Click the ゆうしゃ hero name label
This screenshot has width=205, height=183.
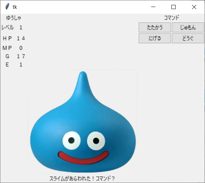[14, 18]
